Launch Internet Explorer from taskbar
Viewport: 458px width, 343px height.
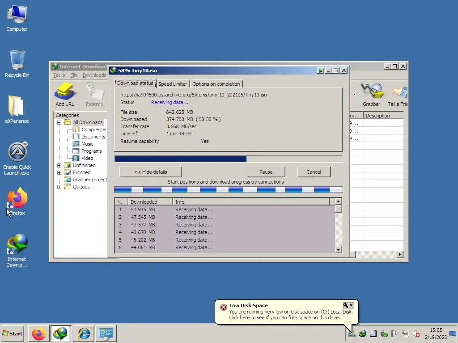pyautogui.click(x=84, y=333)
